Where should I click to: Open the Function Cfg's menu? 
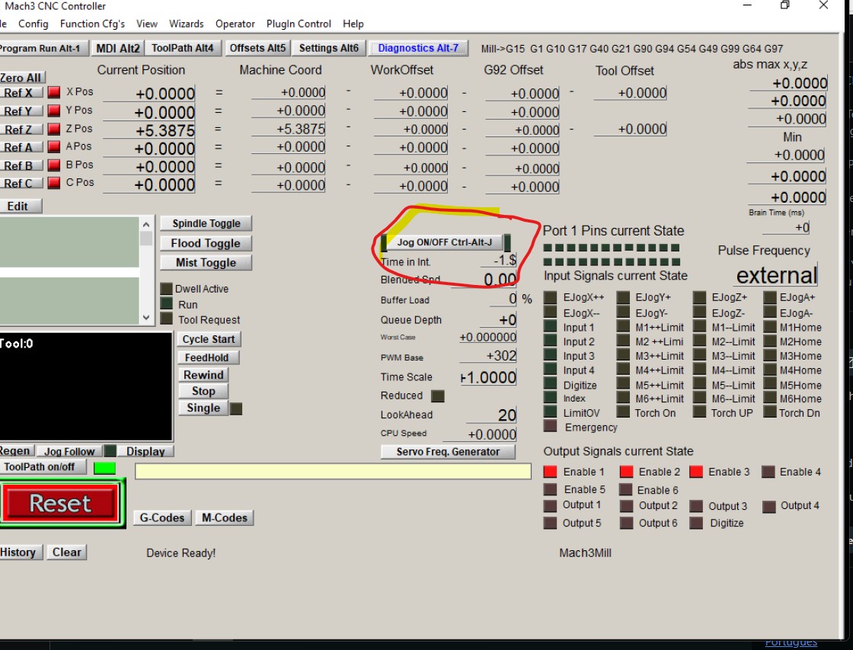pos(92,24)
